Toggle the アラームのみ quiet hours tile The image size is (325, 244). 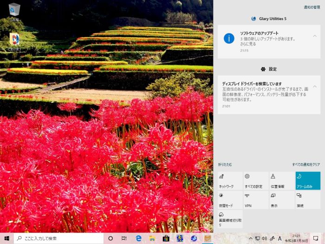(x=308, y=181)
